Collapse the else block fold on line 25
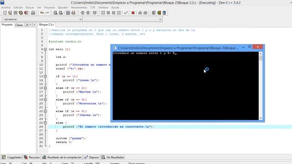292x164 pixels. pyautogui.click(x=45, y=123)
